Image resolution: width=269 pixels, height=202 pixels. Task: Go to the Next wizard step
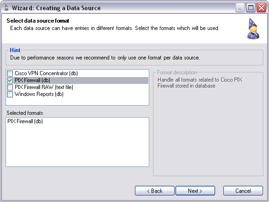pyautogui.click(x=195, y=190)
